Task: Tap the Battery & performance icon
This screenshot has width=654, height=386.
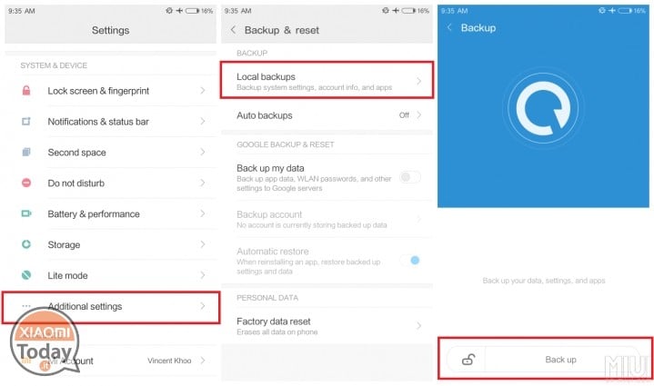Action: [26, 213]
